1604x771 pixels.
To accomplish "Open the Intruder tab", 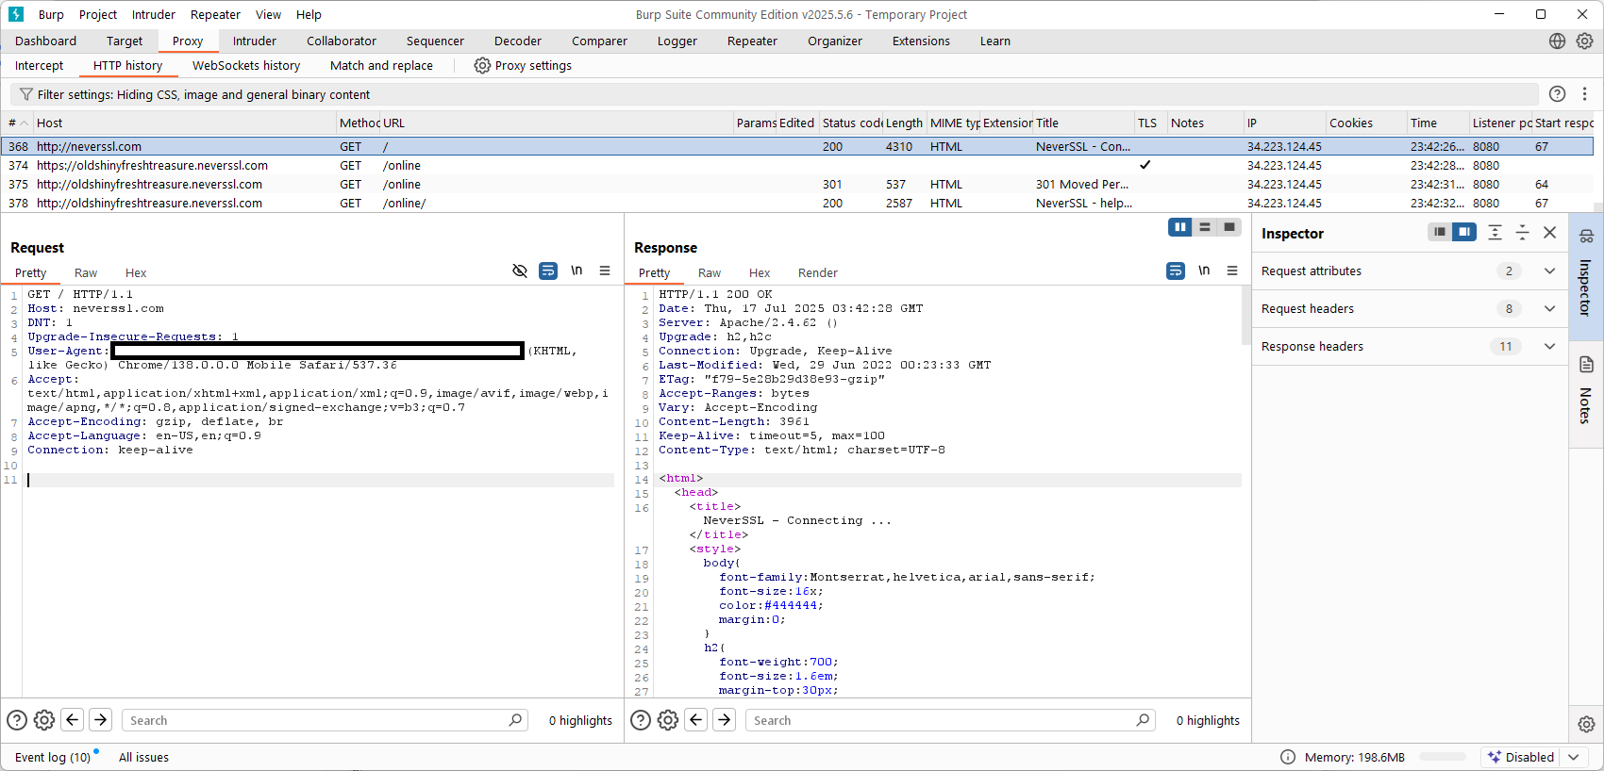I will click(x=255, y=41).
